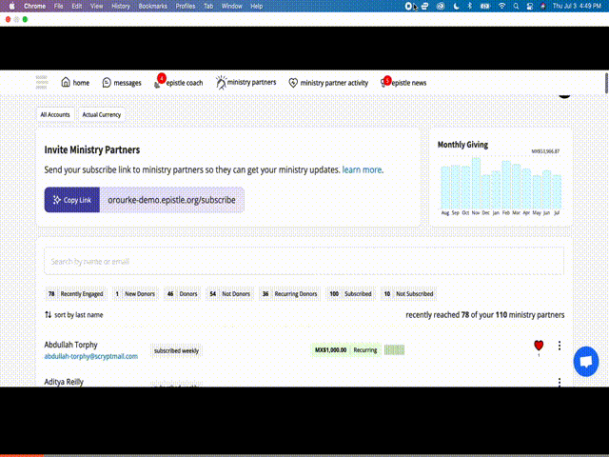Click the heart activity icon in navigation
The width and height of the screenshot is (609, 457).
(293, 83)
